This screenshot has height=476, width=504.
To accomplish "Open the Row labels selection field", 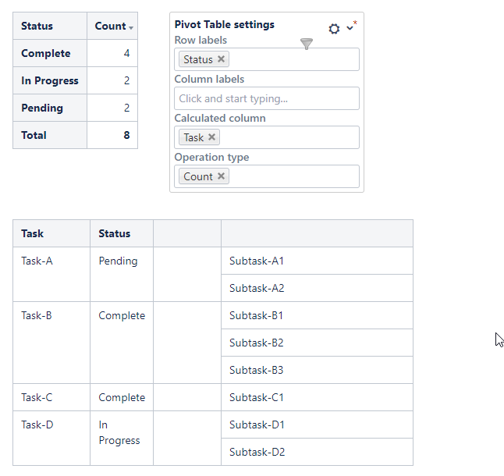I will click(293, 59).
